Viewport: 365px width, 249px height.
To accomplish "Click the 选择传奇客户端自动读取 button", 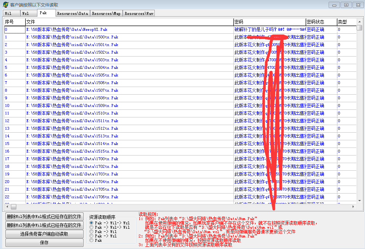I will click(x=44, y=234).
